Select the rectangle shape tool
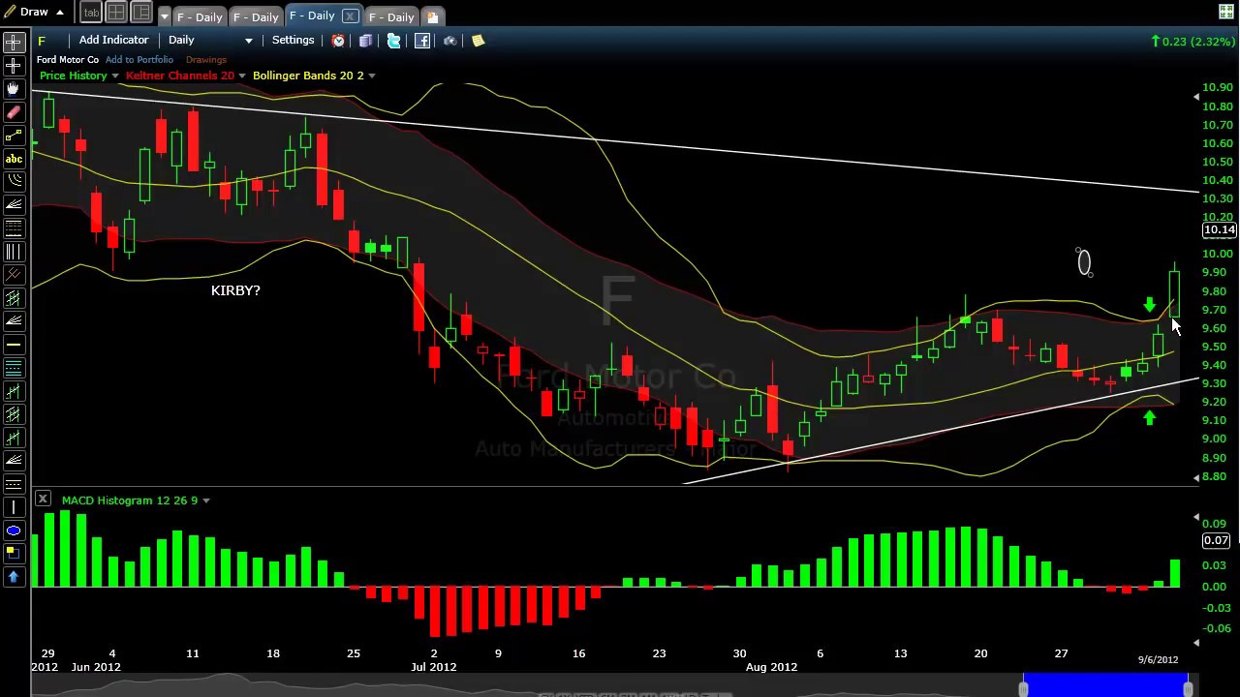This screenshot has height=697, width=1240. click(14, 553)
